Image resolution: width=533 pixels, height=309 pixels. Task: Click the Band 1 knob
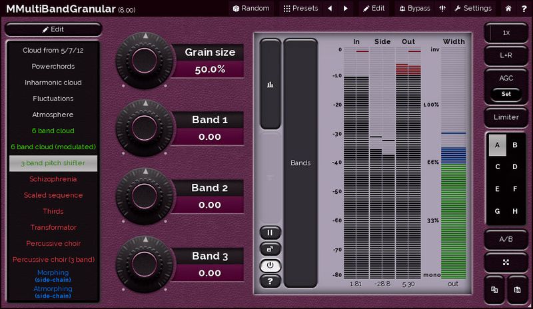click(x=145, y=128)
